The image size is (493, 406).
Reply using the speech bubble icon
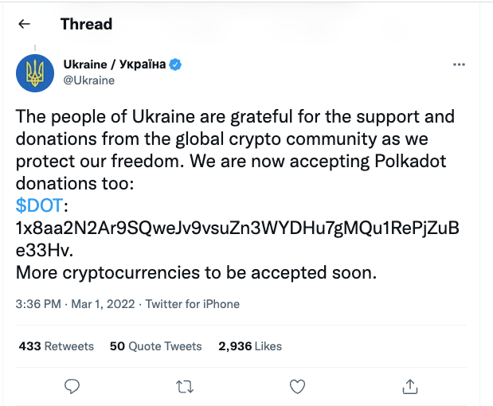tap(72, 386)
